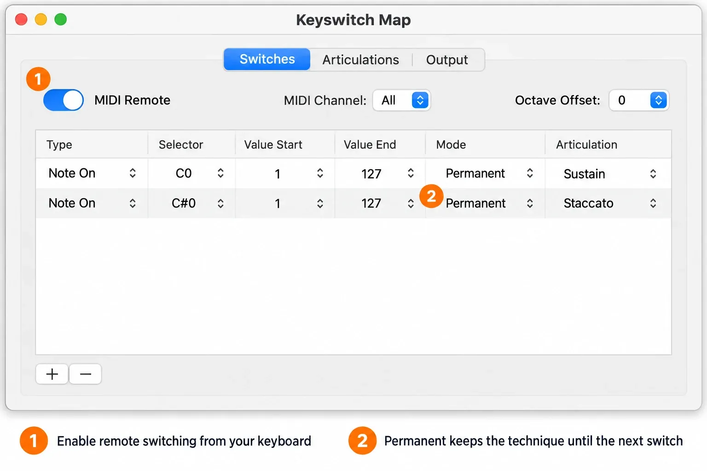This screenshot has height=471, width=707.
Task: Click the Staccato articulation text
Action: [x=588, y=203]
